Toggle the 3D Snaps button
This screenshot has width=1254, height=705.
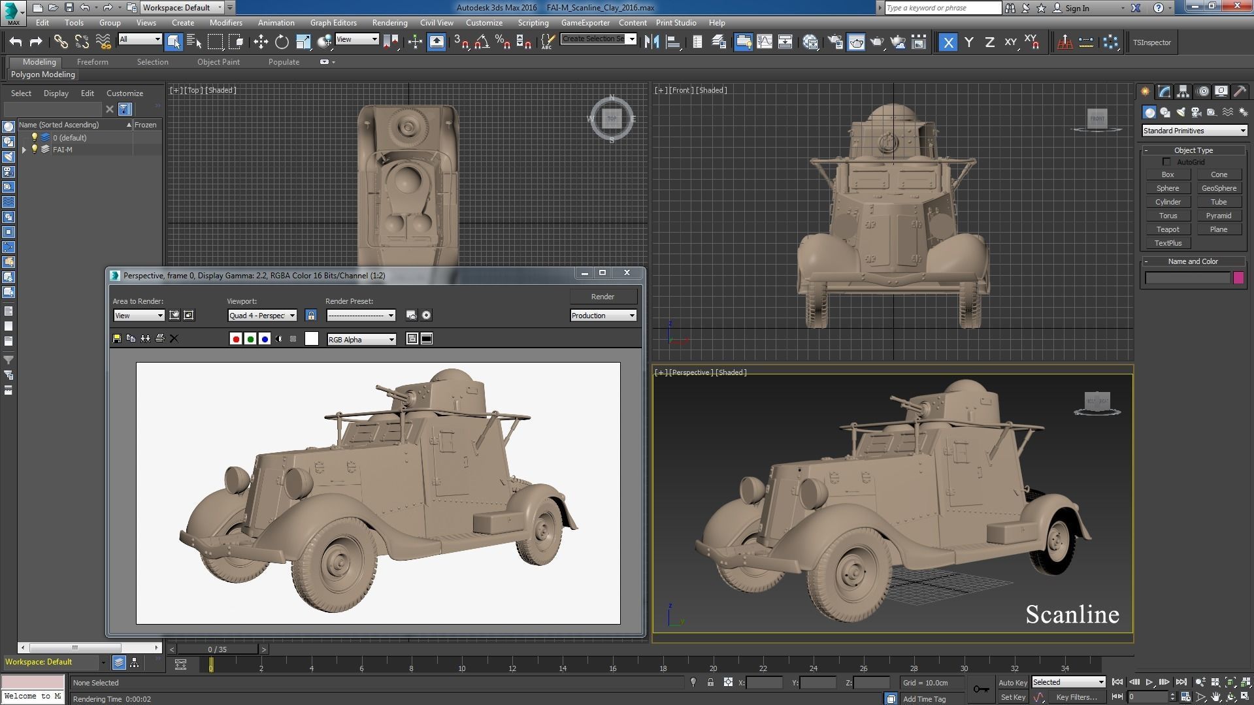click(x=461, y=42)
